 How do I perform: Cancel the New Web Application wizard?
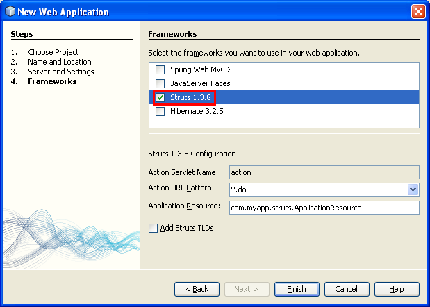(x=347, y=289)
